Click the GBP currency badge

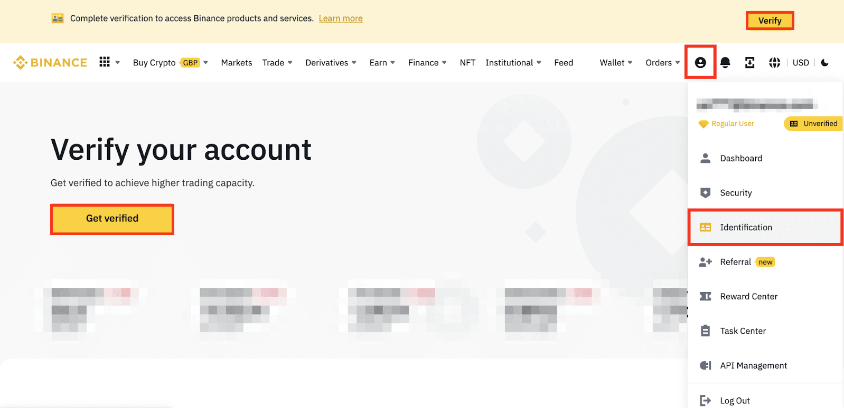coord(190,63)
